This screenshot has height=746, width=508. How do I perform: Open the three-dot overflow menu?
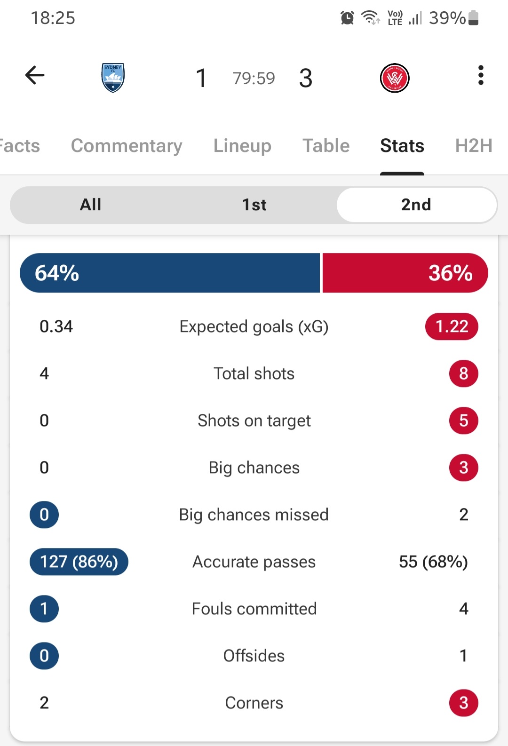(x=480, y=75)
